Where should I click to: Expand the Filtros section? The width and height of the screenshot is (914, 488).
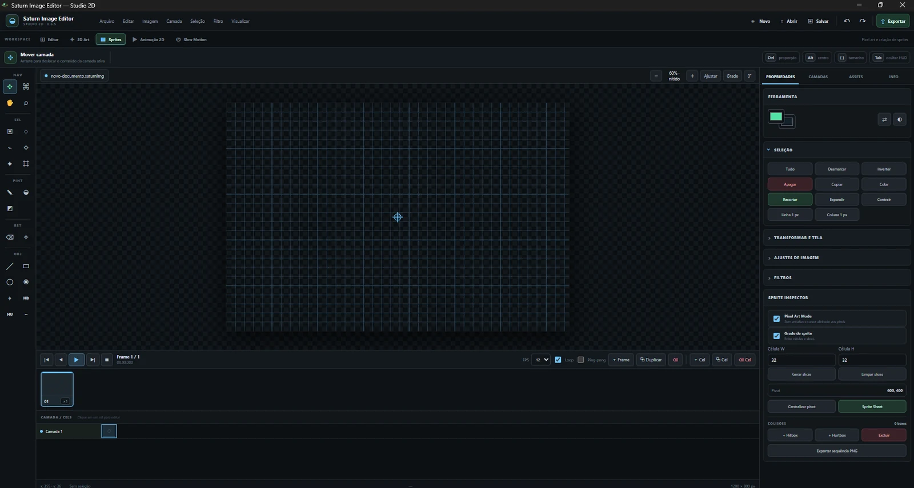tap(837, 277)
